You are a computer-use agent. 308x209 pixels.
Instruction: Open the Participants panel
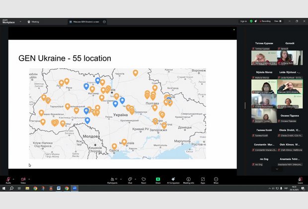112,179
